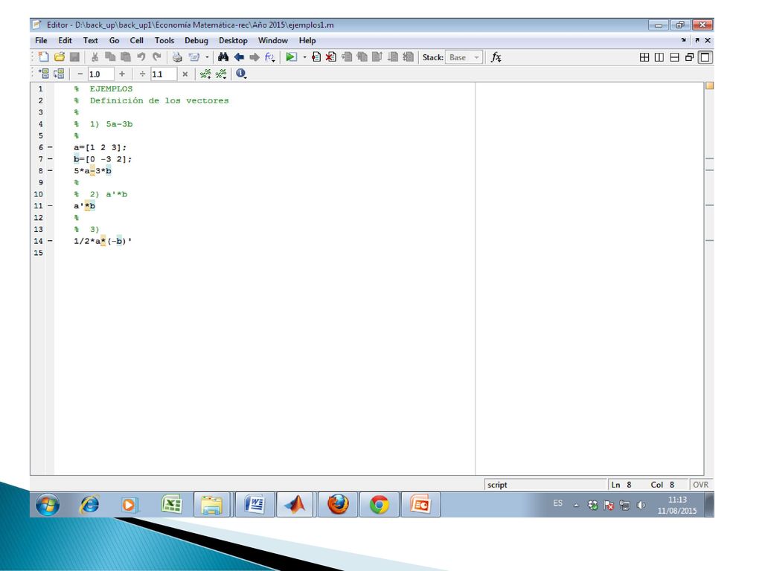Paste the clipboard with the toolbar icon
The image size is (762, 571).
tap(125, 57)
